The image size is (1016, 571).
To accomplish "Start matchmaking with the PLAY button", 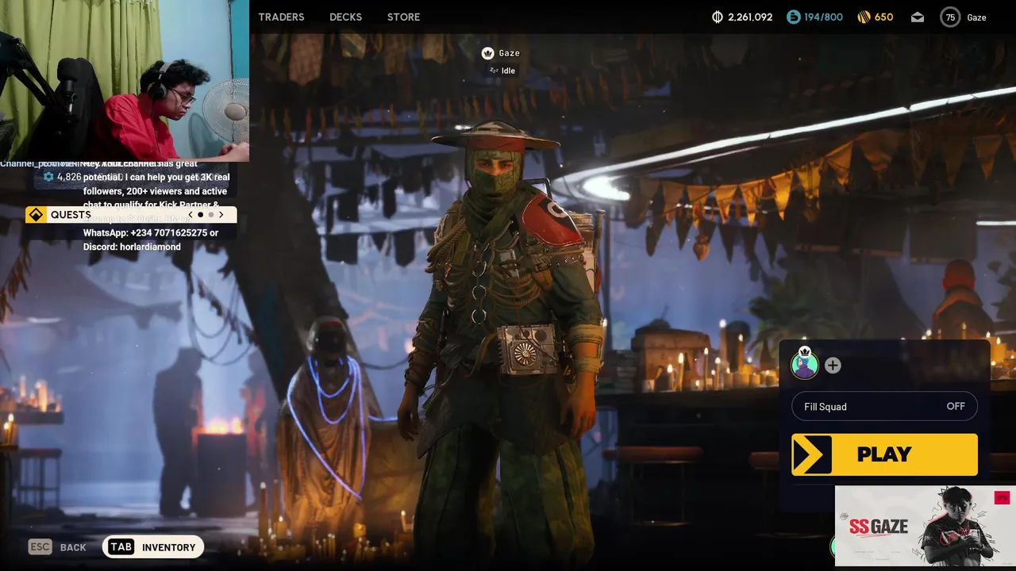I will (x=884, y=454).
